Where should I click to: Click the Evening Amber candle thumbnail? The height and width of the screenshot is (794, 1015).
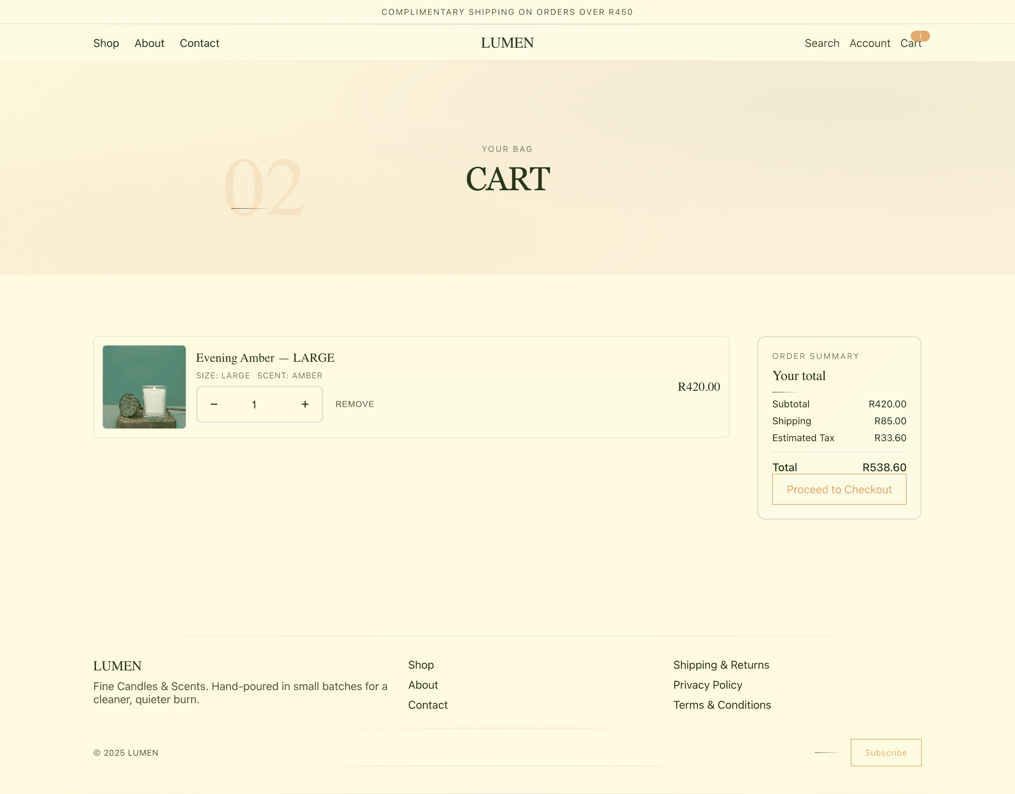click(x=144, y=386)
